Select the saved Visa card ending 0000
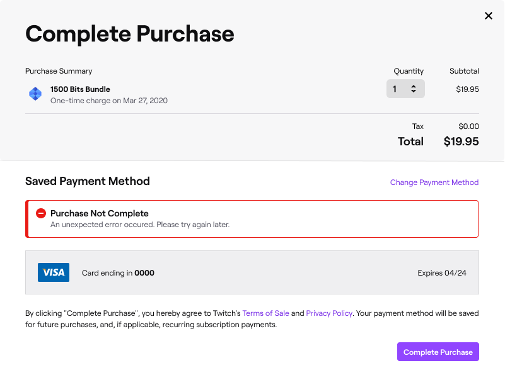This screenshot has height=380, width=505. pos(252,272)
